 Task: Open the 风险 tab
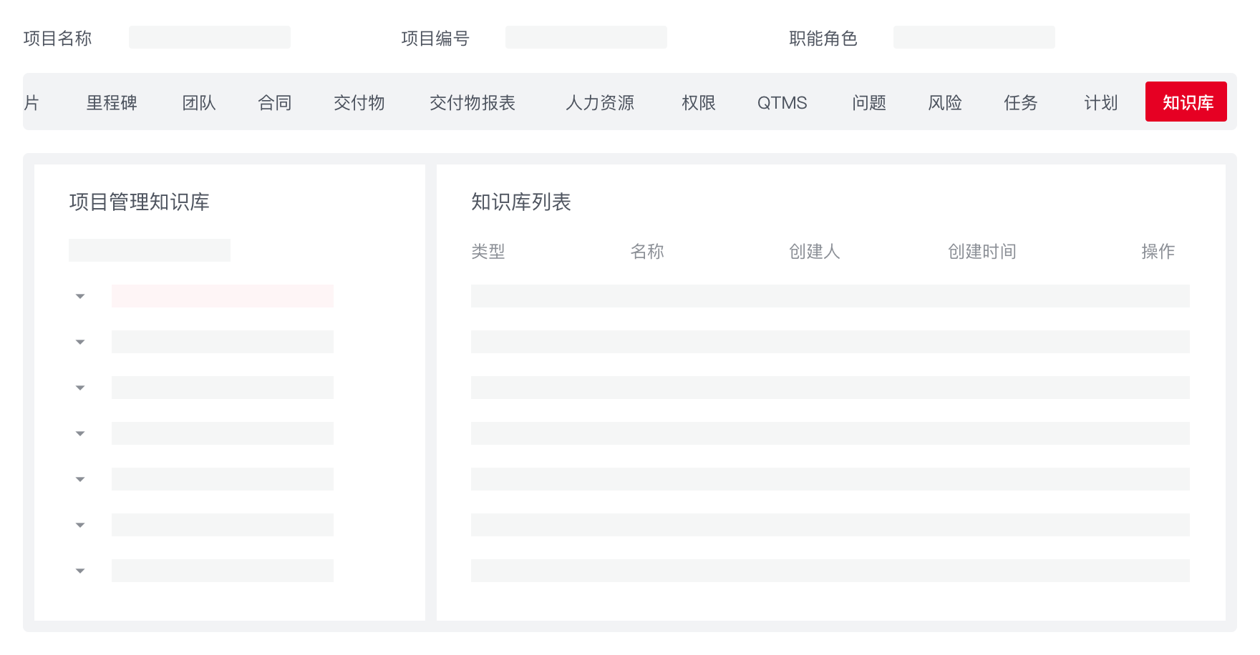click(945, 102)
